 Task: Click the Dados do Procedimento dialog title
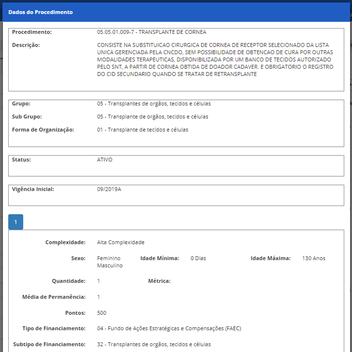point(41,12)
